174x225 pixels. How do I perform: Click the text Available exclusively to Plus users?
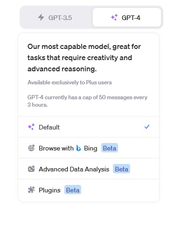(70, 82)
